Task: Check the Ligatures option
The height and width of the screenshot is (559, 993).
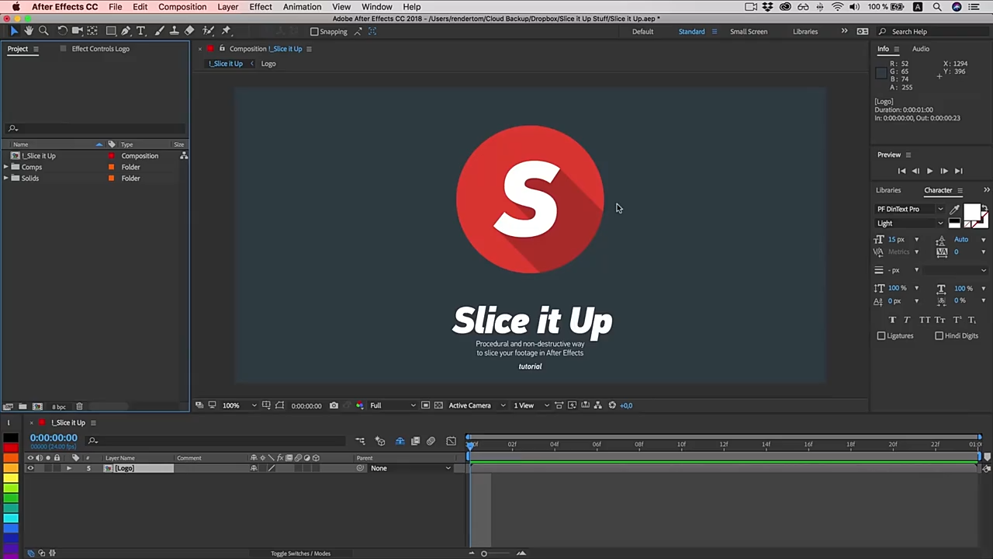Action: (x=881, y=336)
